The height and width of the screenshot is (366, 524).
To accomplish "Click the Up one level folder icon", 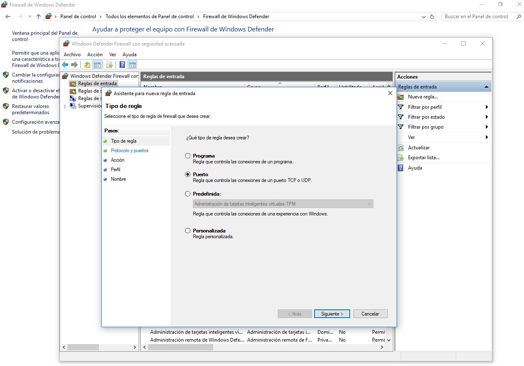I will tap(87, 65).
